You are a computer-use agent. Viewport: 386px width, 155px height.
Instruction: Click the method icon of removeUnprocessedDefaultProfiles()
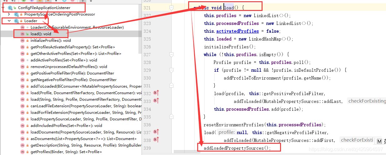(x=23, y=66)
